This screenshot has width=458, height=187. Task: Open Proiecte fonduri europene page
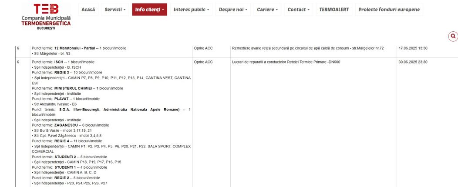pyautogui.click(x=389, y=9)
